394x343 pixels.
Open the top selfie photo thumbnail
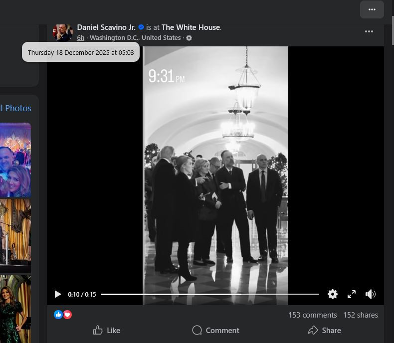pyautogui.click(x=15, y=160)
